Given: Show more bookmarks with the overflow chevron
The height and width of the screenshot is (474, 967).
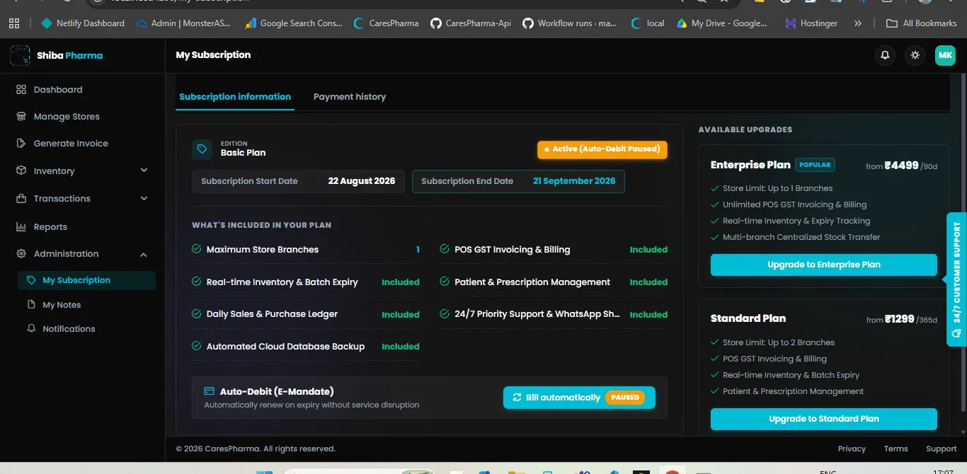Looking at the screenshot, I should click(x=858, y=23).
